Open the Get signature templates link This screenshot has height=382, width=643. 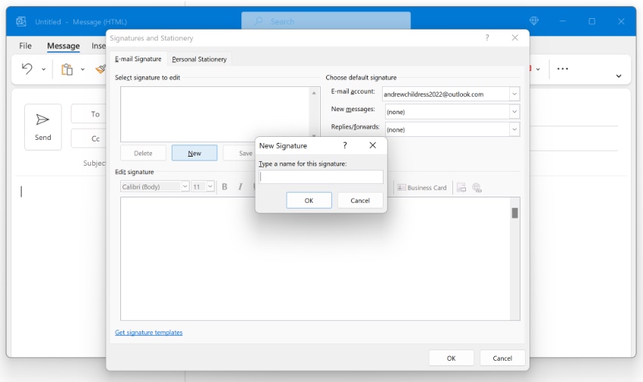pyautogui.click(x=148, y=332)
